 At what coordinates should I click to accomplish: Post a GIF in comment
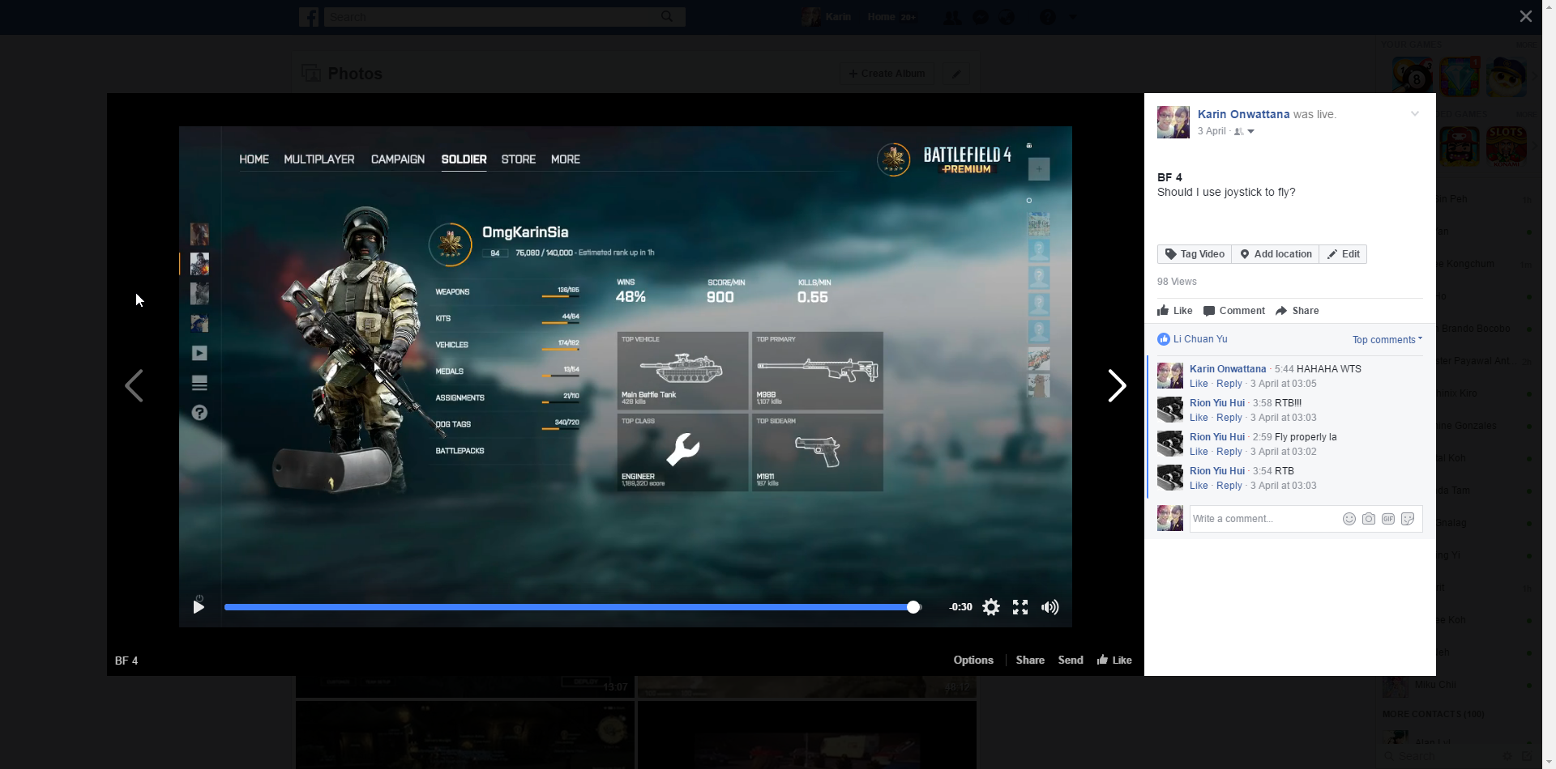tap(1388, 519)
